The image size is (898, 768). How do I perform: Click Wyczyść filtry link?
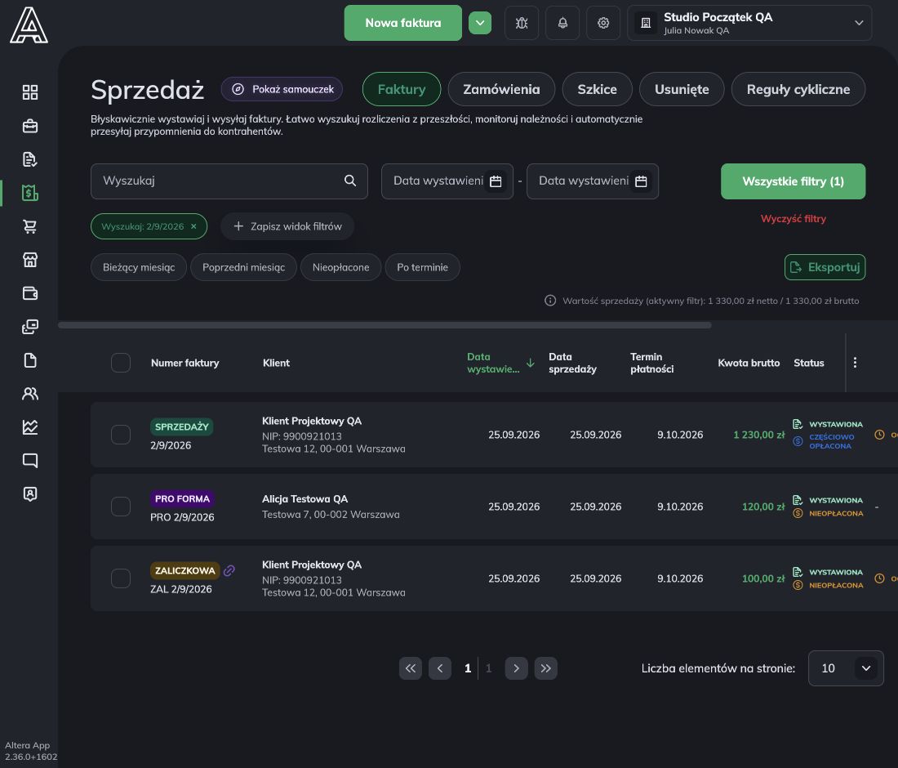[794, 219]
